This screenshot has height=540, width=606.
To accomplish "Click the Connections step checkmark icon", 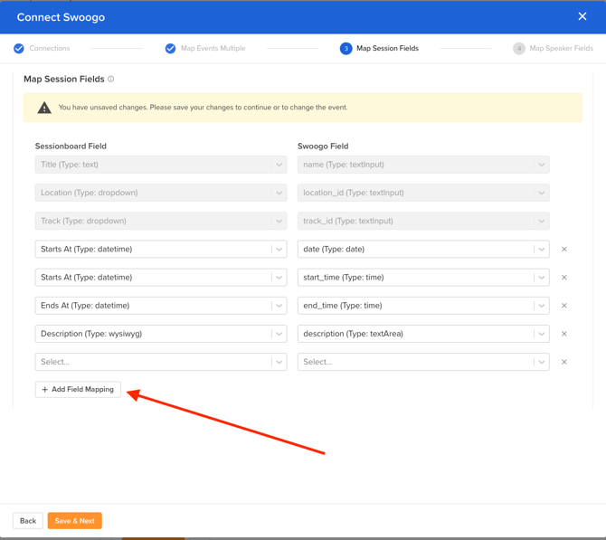I will pyautogui.click(x=19, y=48).
